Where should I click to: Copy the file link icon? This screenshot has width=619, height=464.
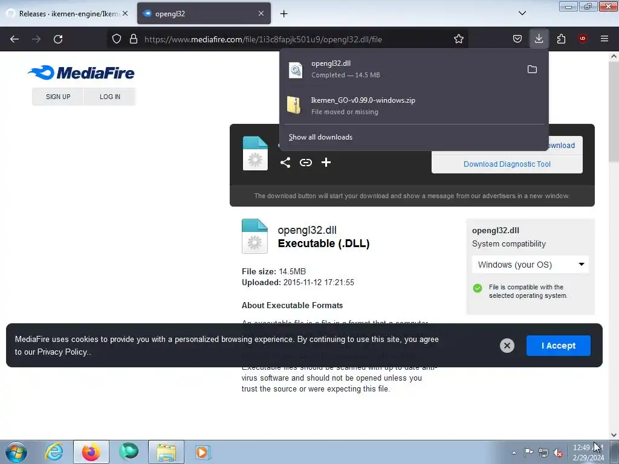(305, 163)
